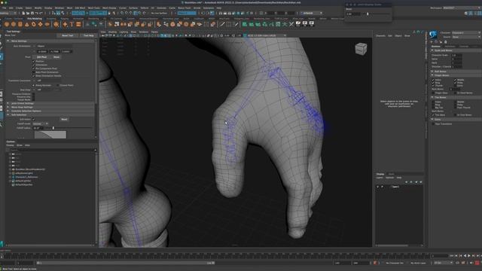
Task: Open the Edit Mesh menu
Action: [x=80, y=8]
